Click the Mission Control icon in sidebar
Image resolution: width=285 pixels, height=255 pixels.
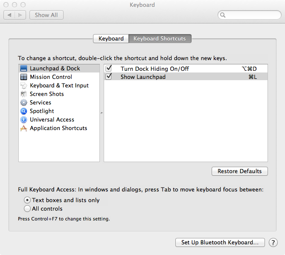pyautogui.click(x=23, y=77)
